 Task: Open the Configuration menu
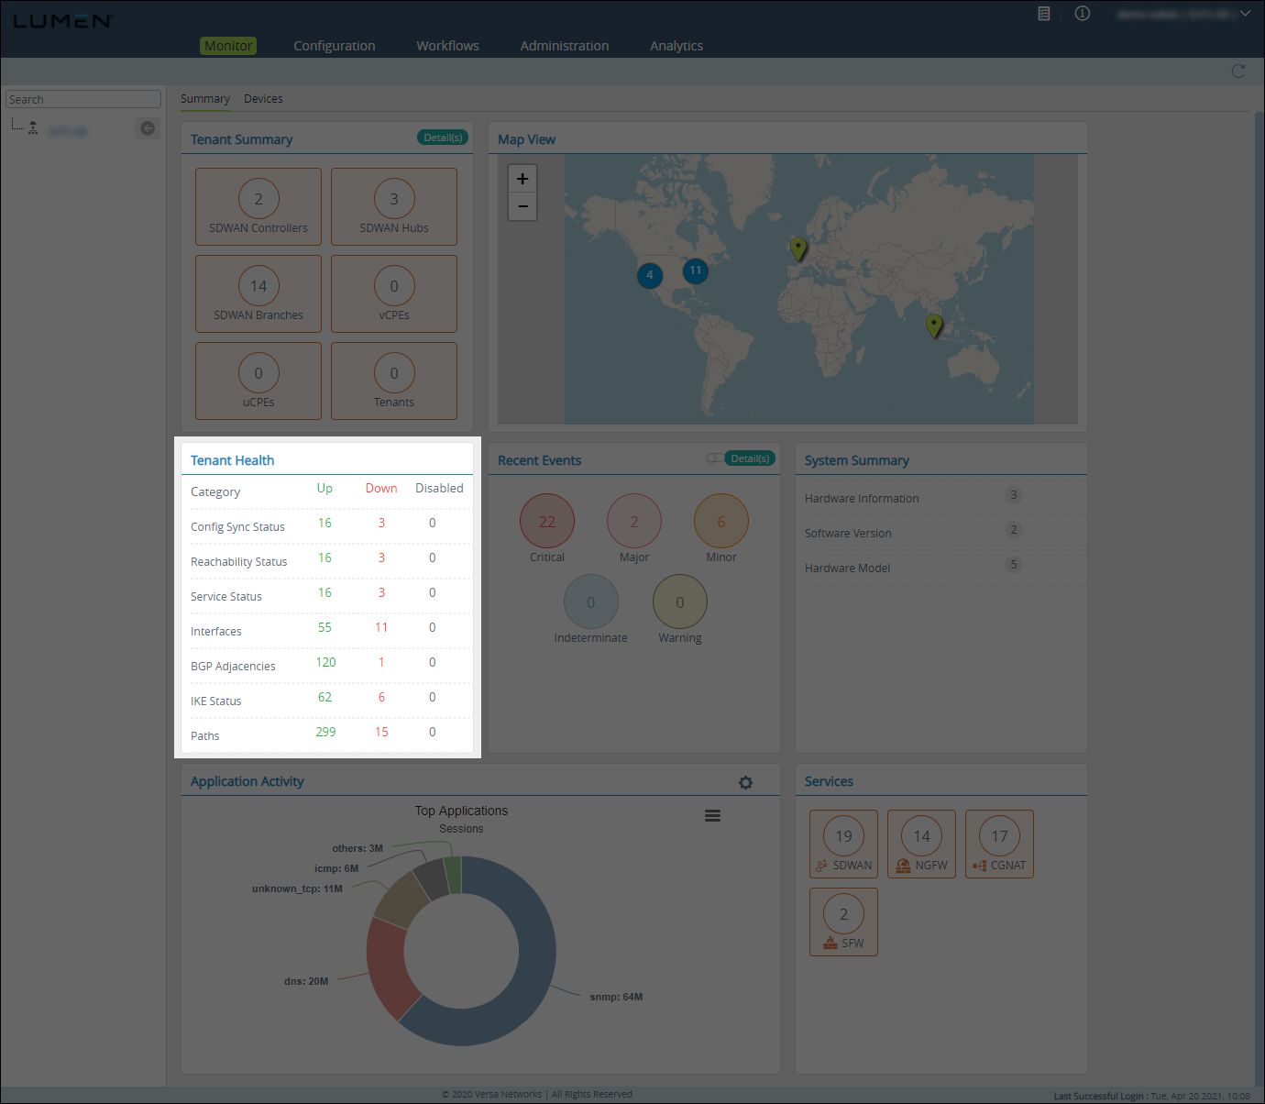pos(334,46)
